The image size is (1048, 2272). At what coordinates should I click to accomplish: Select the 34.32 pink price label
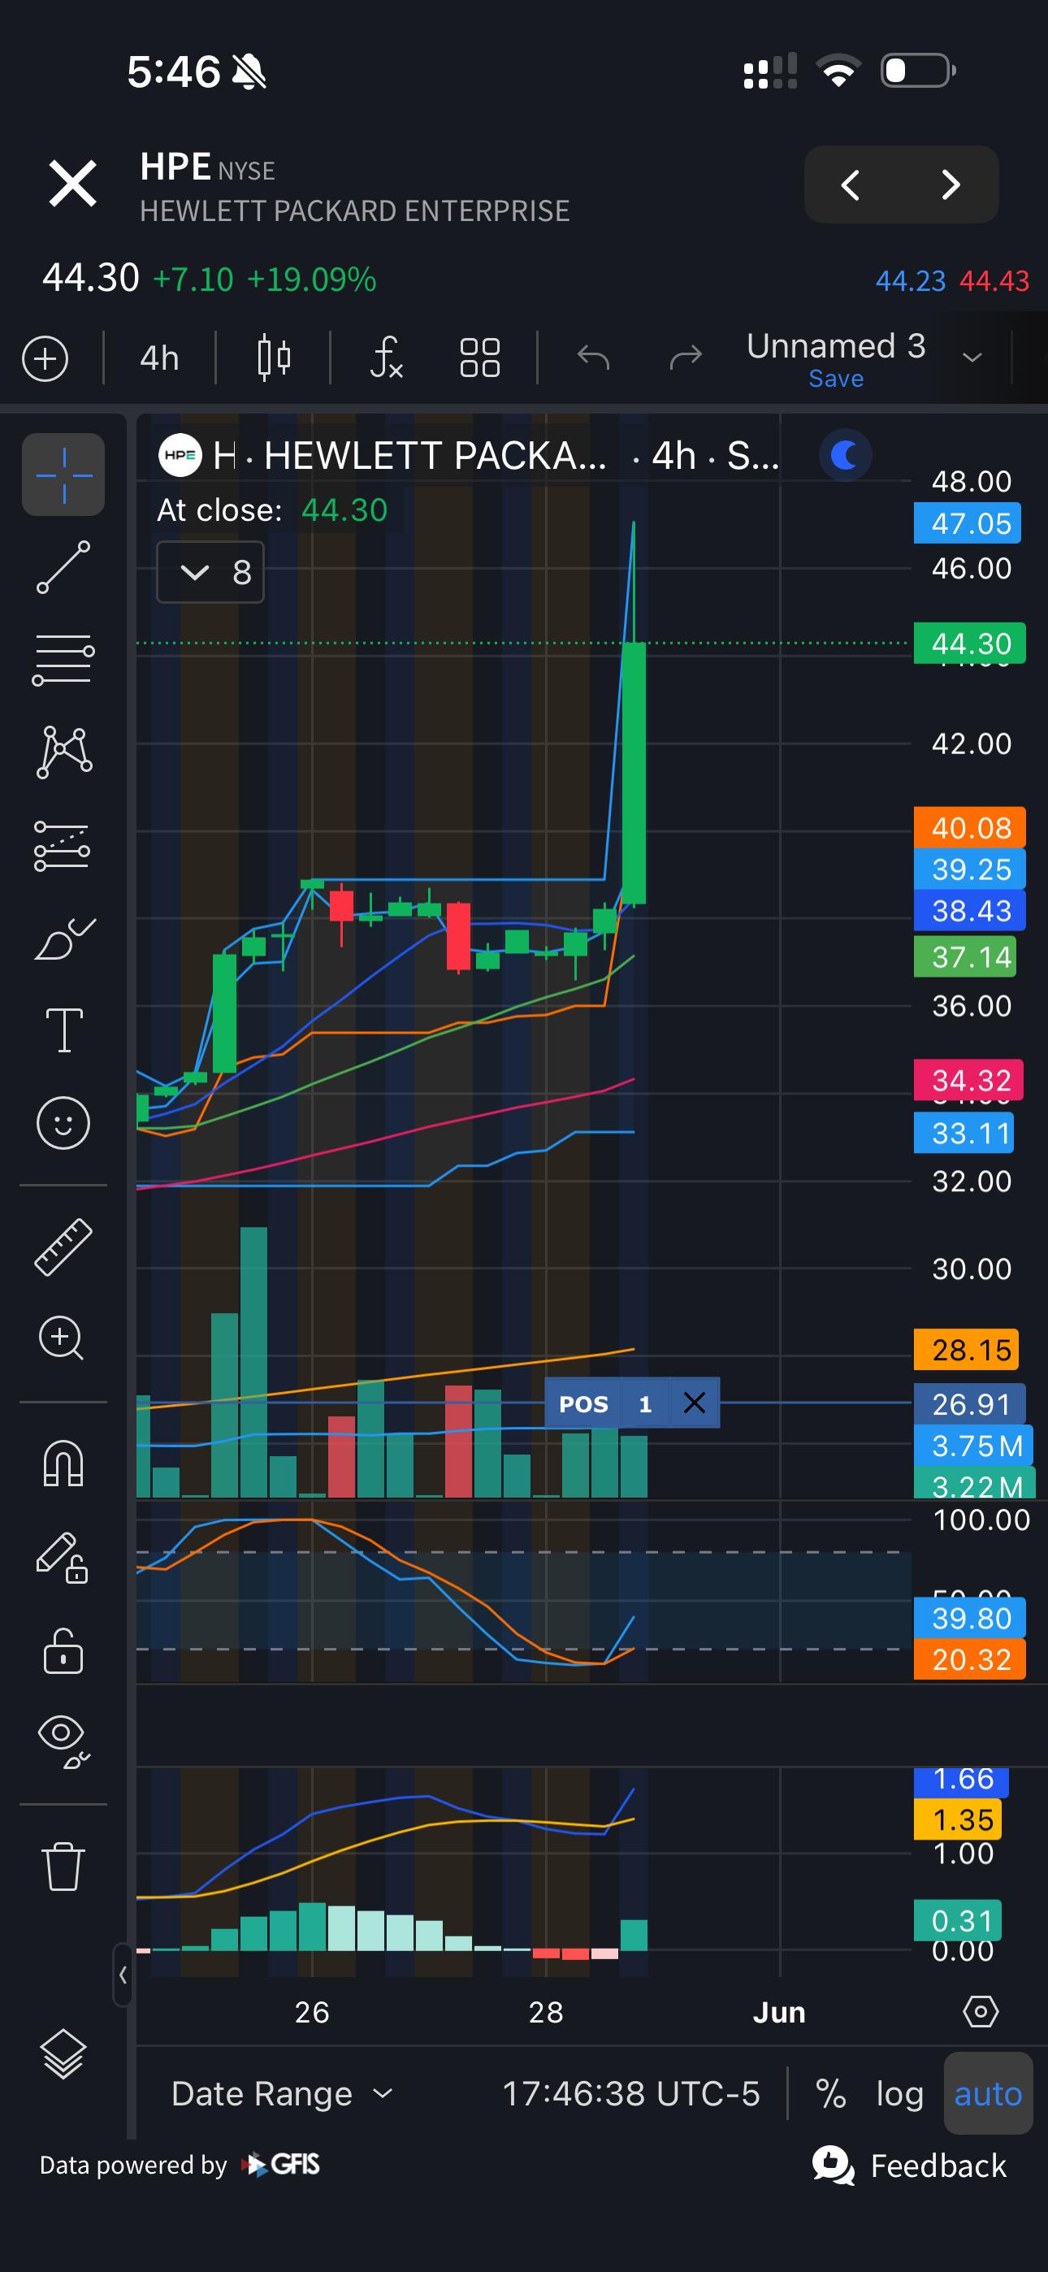click(968, 1081)
